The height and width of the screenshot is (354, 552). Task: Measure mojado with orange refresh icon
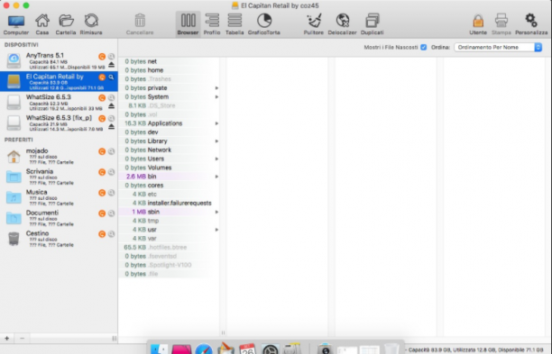pos(102,151)
